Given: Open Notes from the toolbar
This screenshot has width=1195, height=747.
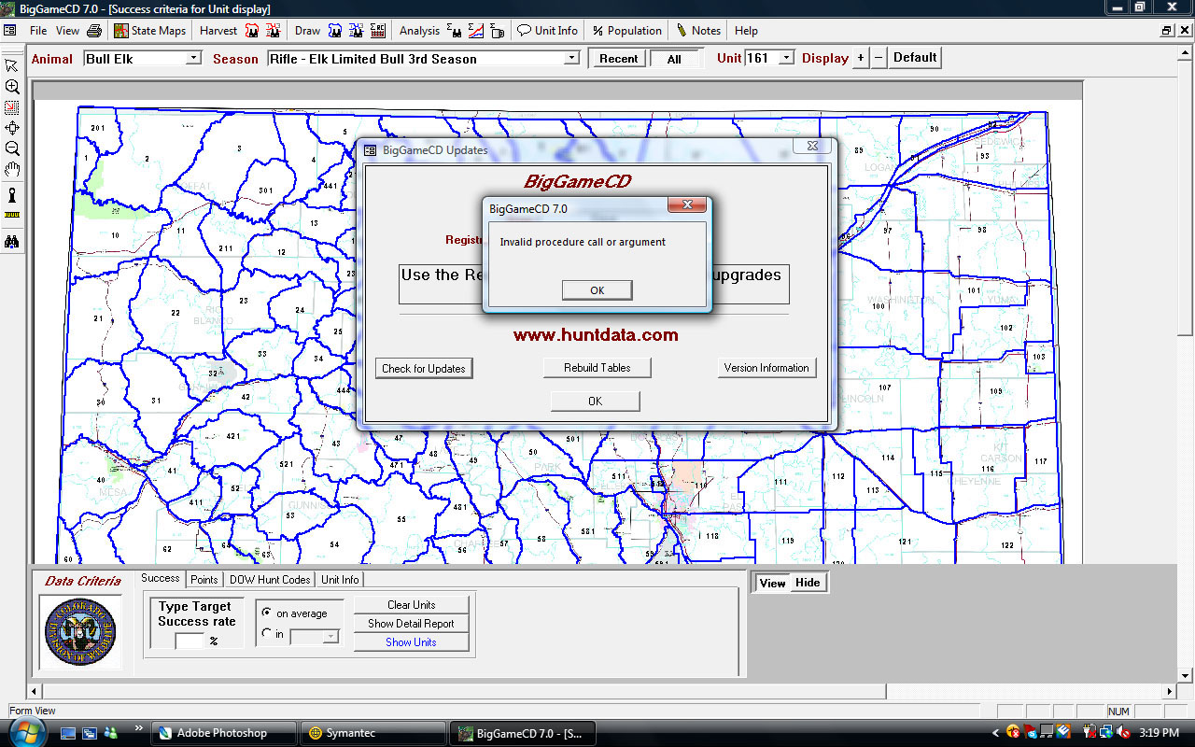Looking at the screenshot, I should 698,31.
